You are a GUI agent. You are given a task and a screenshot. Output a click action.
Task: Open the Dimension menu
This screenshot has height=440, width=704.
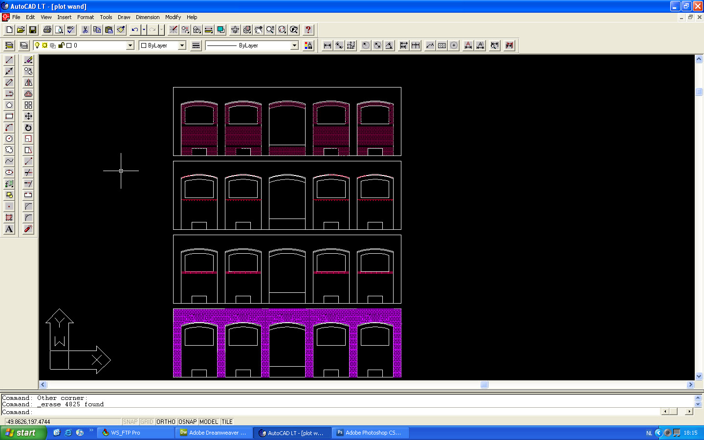[148, 17]
